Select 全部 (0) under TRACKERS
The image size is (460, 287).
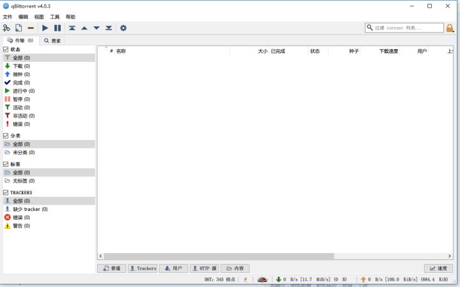[x=49, y=201]
